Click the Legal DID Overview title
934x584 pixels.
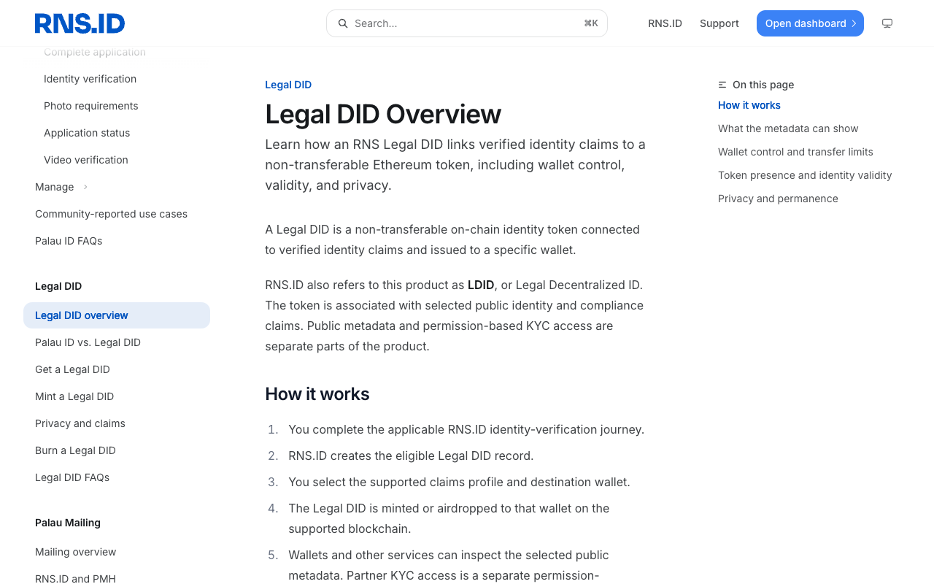(383, 115)
